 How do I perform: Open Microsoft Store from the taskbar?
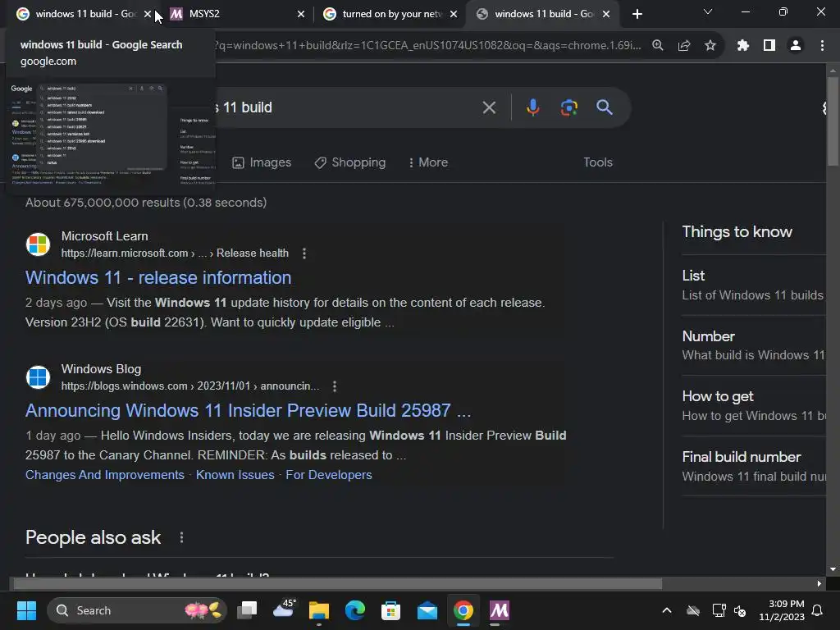(390, 610)
